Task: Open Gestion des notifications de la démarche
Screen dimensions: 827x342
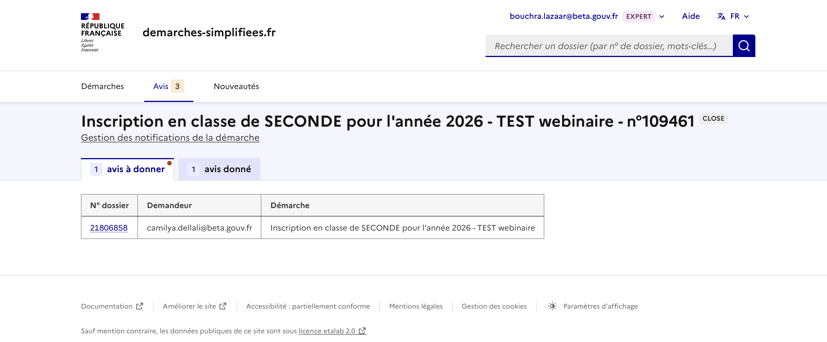Action: pos(170,138)
